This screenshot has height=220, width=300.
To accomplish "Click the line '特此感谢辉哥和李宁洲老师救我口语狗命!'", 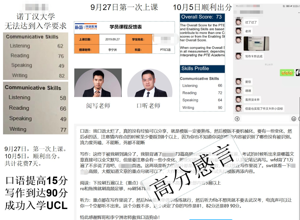I will [x=120, y=217].
